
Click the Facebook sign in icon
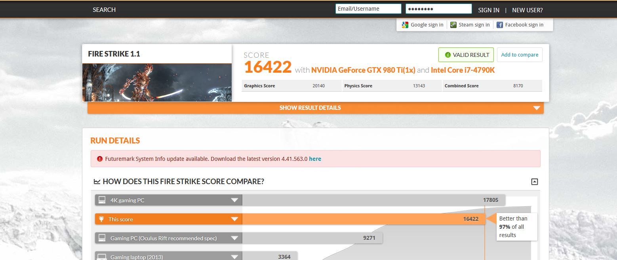pos(500,25)
